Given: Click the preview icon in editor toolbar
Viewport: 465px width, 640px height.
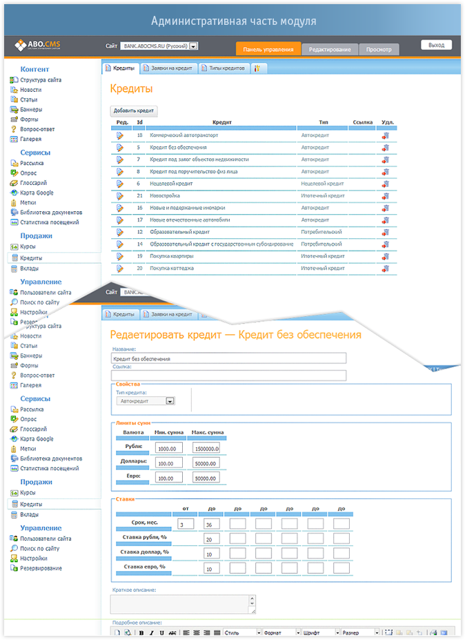Looking at the screenshot, I should tap(128, 632).
